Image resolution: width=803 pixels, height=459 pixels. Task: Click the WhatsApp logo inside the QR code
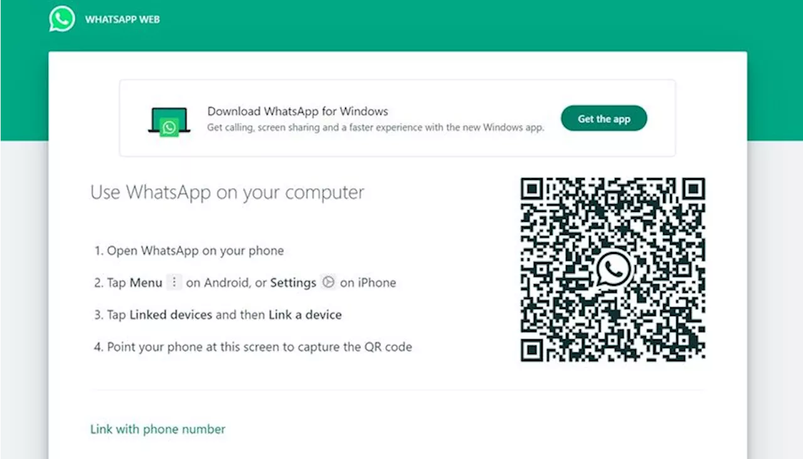click(x=613, y=270)
